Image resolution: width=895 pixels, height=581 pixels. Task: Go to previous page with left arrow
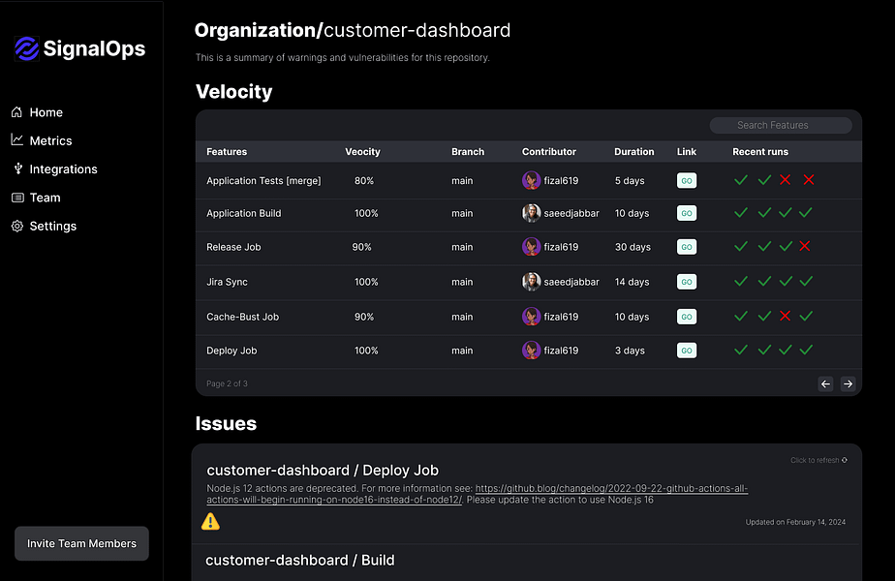(825, 383)
